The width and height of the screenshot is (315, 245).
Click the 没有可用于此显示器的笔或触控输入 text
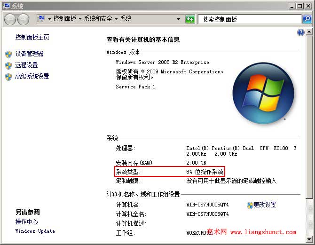point(231,181)
